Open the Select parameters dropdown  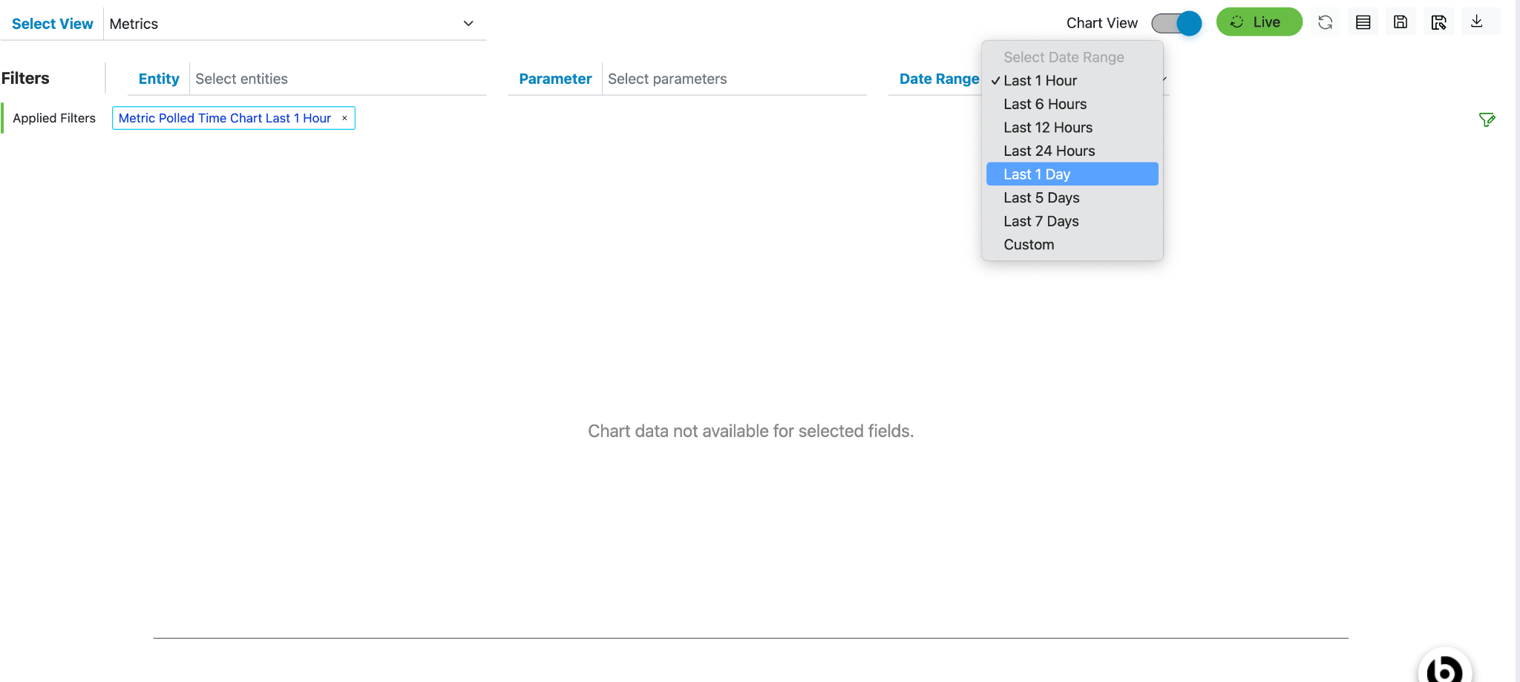coord(735,79)
